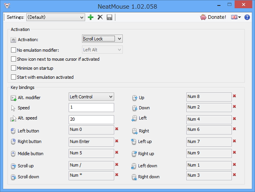This screenshot has height=192, width=255.
Task: Clear the Left button binding with red X
Action: coord(117,129)
